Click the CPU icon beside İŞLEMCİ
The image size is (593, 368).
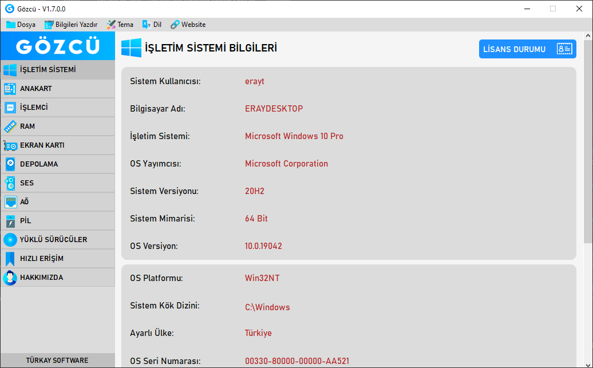coord(10,108)
